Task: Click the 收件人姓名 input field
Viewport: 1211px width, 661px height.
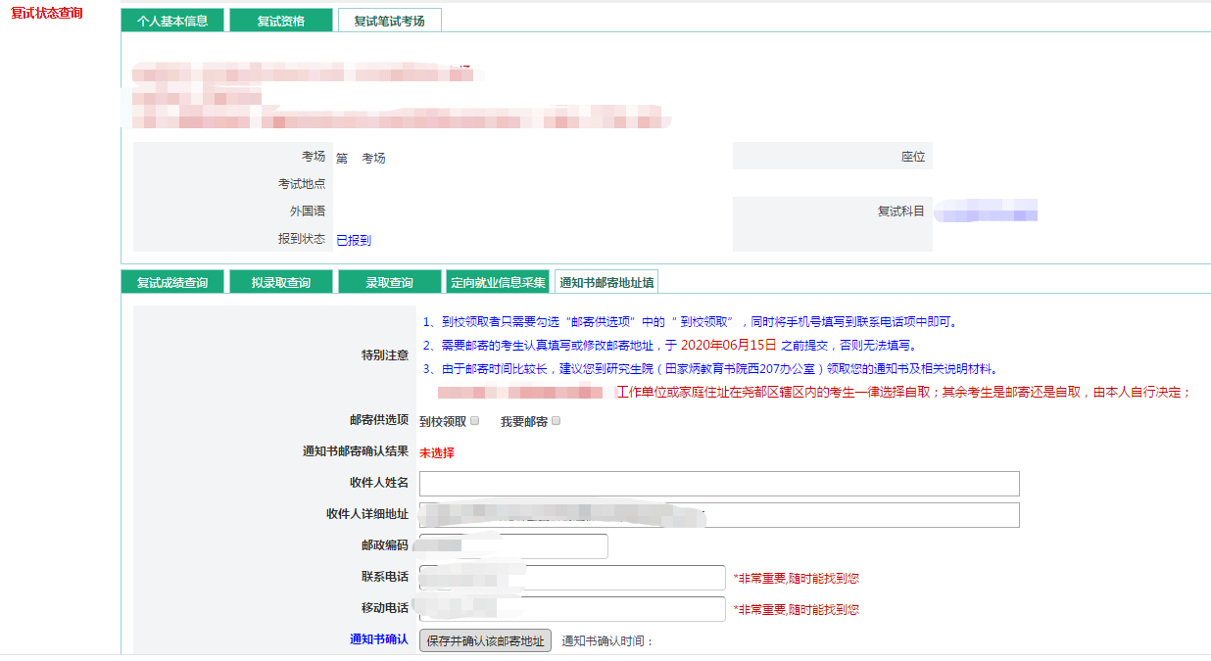Action: click(719, 484)
